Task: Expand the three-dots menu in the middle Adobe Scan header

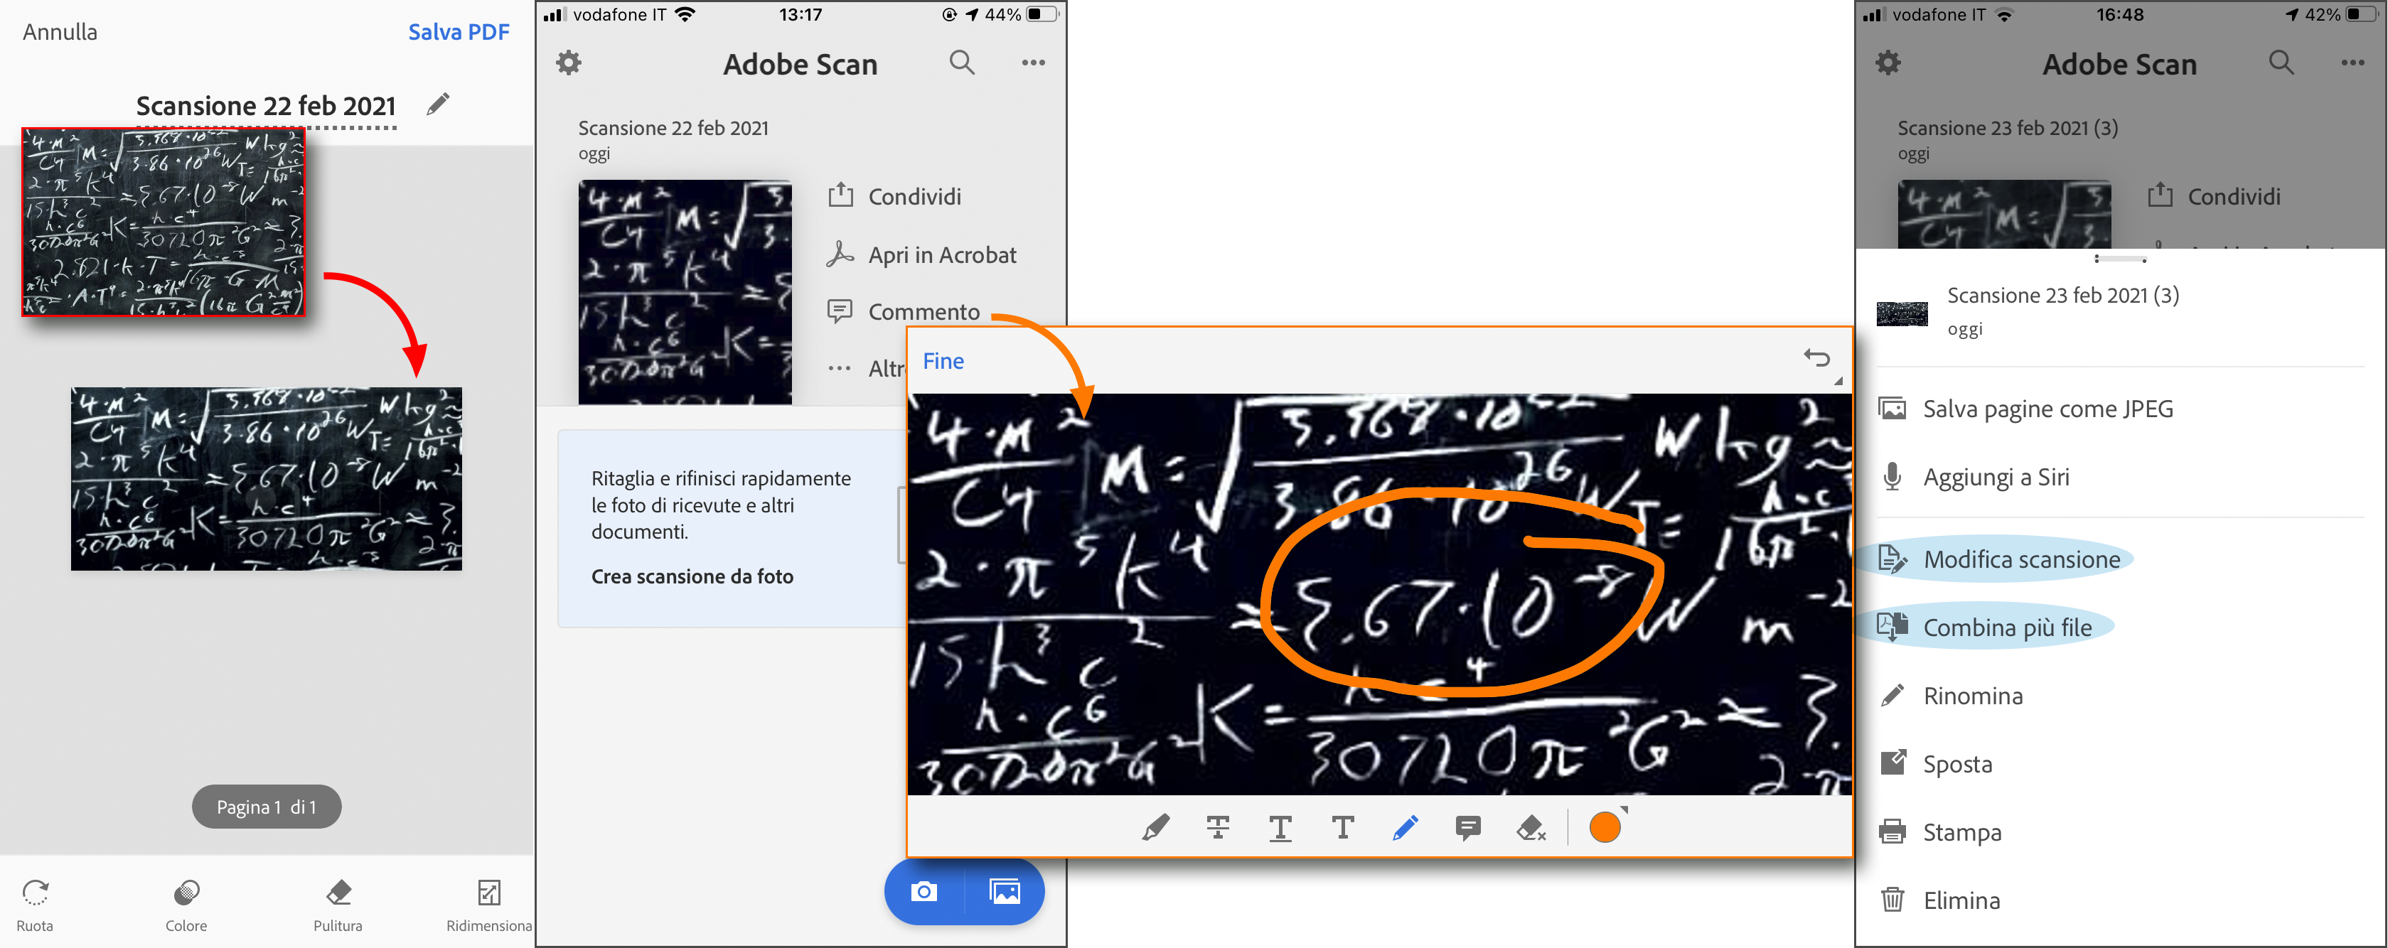Action: point(1033,63)
